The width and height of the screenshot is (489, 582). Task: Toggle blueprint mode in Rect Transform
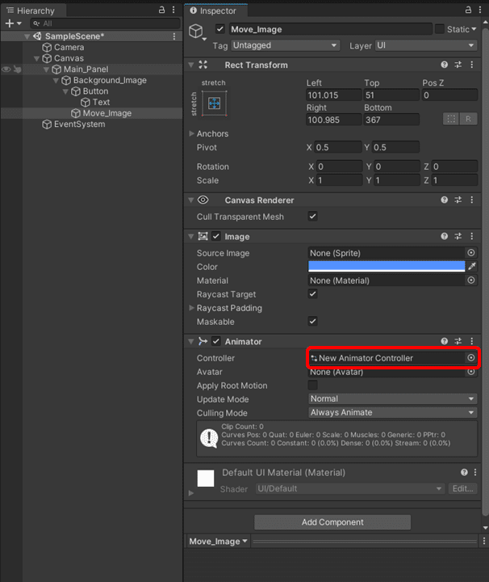pyautogui.click(x=451, y=119)
